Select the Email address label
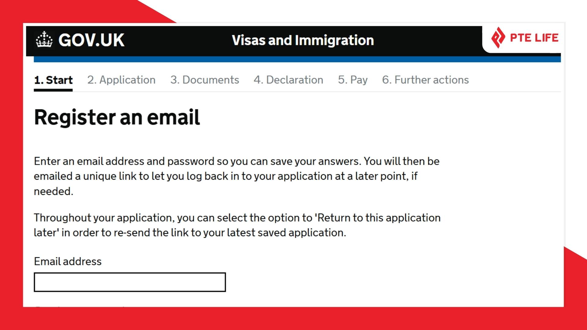Image resolution: width=587 pixels, height=330 pixels. (x=68, y=262)
